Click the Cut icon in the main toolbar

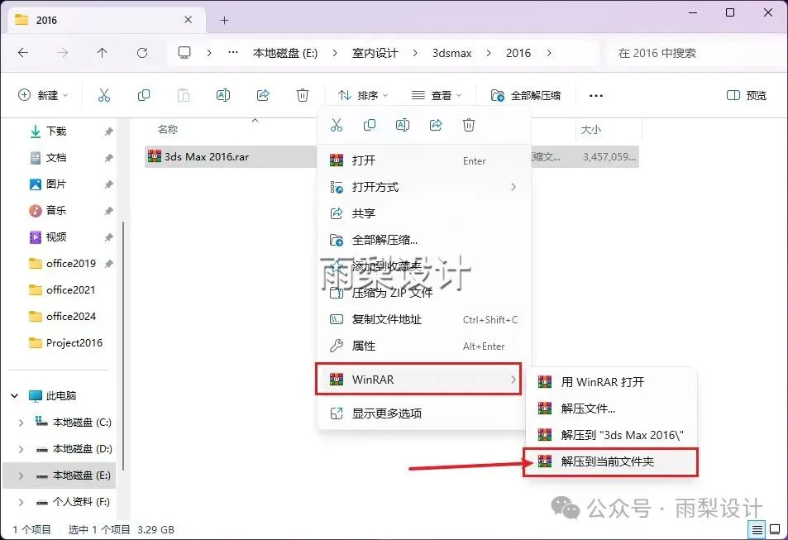coord(104,95)
